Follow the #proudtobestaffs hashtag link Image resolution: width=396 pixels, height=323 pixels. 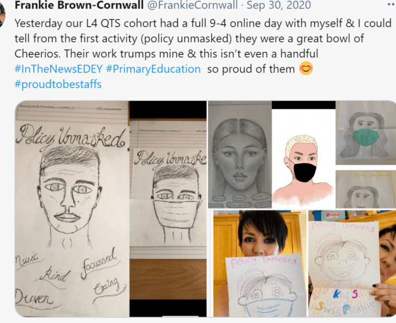click(x=58, y=84)
